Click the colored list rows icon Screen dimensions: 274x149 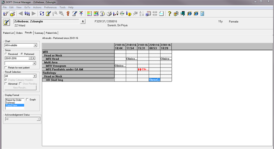90,14
